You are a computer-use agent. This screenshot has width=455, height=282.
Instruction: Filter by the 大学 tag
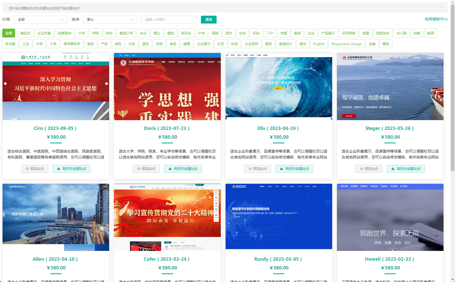82,33
